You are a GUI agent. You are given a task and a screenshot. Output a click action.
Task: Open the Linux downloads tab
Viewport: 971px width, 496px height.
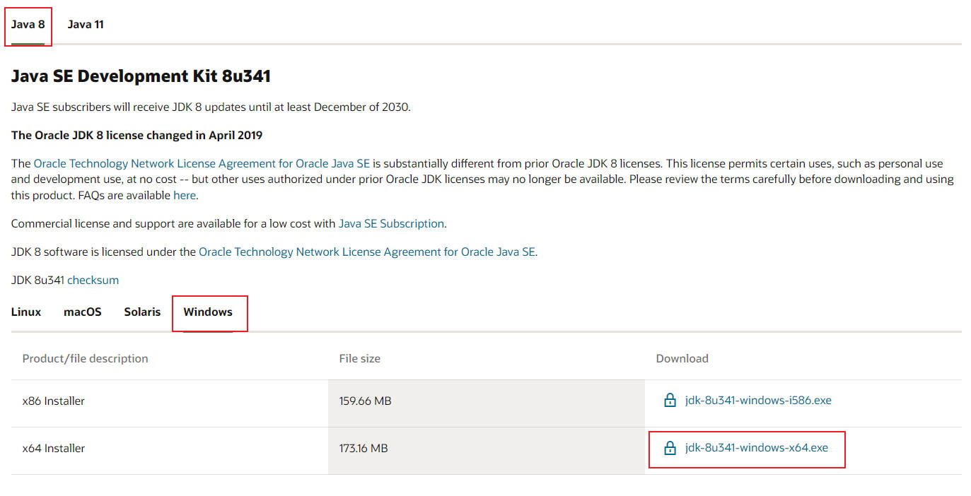pos(26,312)
